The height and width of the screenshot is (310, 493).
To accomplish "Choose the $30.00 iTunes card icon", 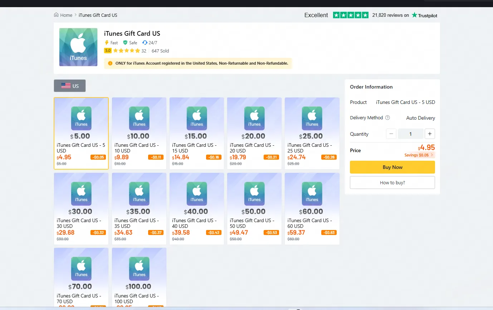I will click(x=81, y=194).
